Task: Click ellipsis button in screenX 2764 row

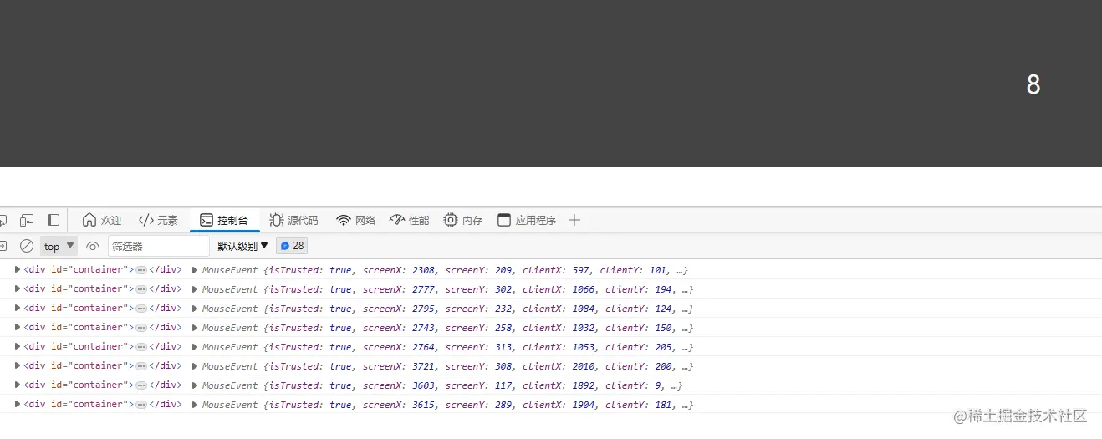Action: (x=141, y=347)
